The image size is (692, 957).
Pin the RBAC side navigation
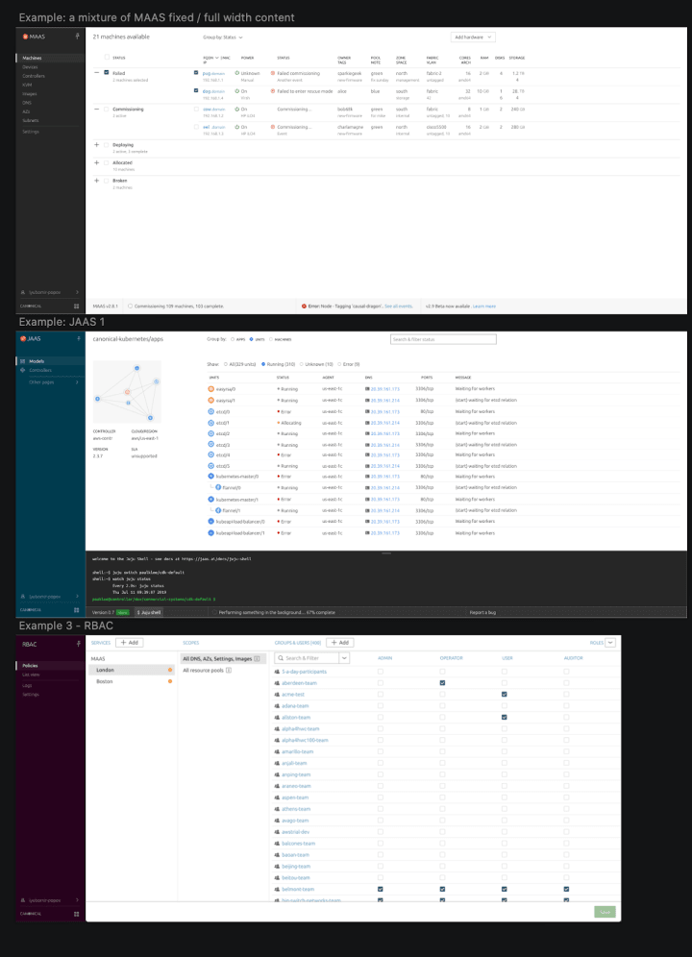click(x=78, y=644)
